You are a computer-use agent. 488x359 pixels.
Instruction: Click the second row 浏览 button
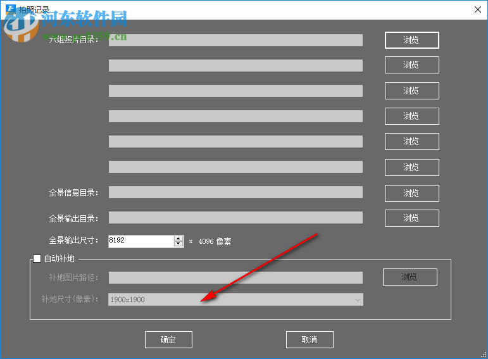point(412,65)
